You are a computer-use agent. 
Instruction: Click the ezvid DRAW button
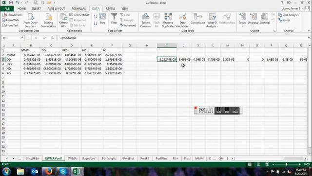tap(235, 110)
